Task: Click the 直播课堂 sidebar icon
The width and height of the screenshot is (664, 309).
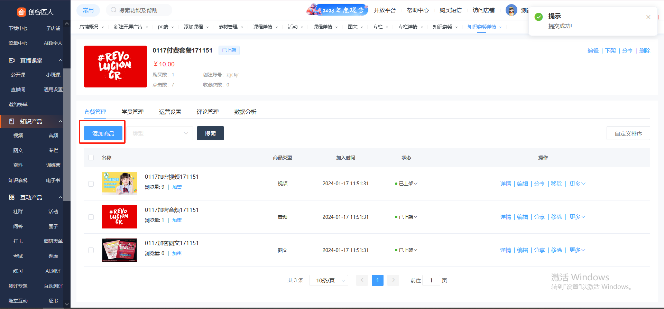Action: point(12,60)
